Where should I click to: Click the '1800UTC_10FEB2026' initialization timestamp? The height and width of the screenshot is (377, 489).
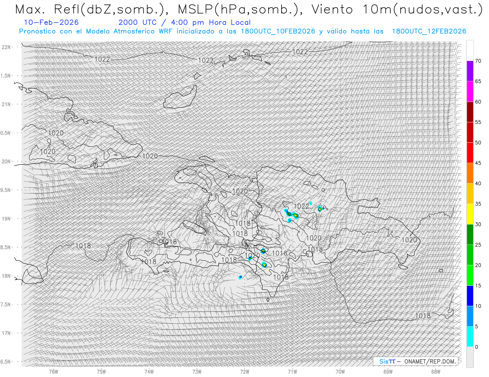tap(278, 31)
